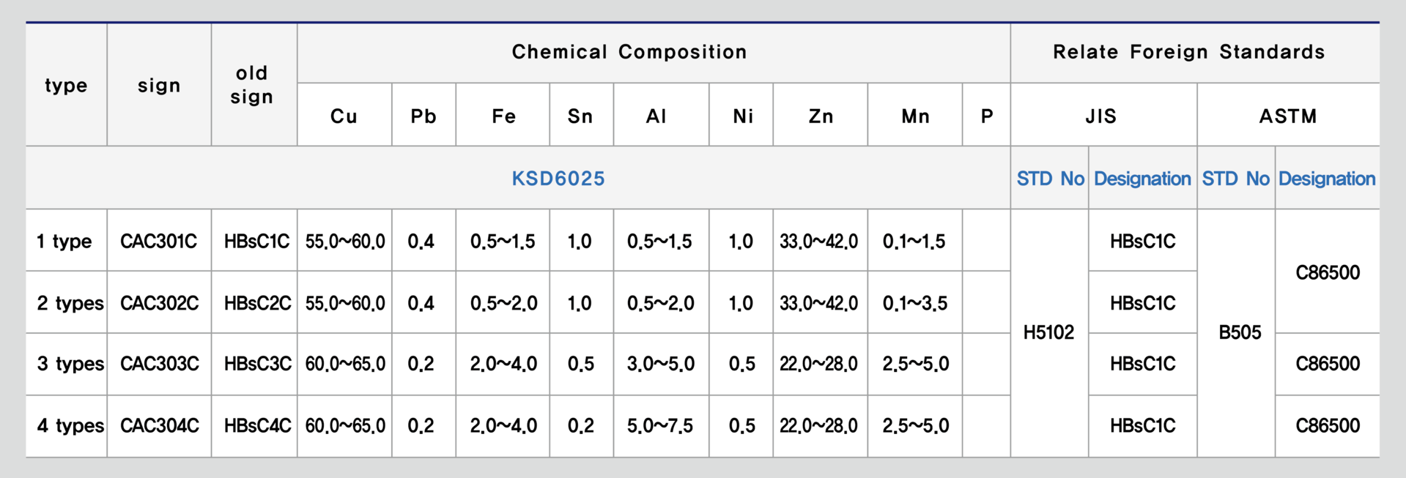Click the Al value 5.0~7.5

point(659,426)
